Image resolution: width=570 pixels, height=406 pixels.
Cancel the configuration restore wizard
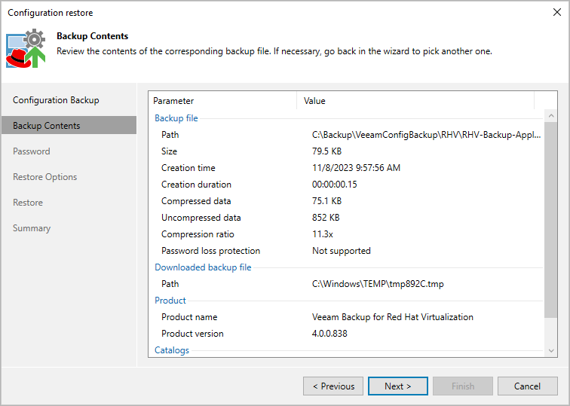pos(527,386)
